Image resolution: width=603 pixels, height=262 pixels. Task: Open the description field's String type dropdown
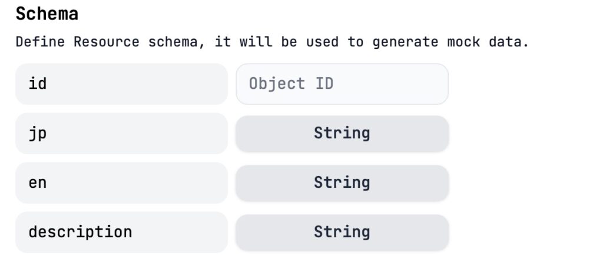(342, 232)
